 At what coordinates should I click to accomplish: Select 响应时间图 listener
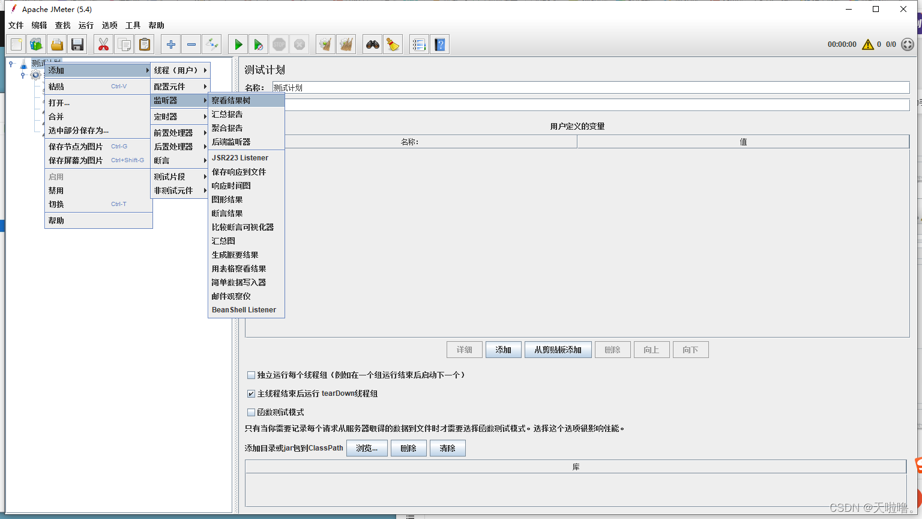tap(246, 186)
